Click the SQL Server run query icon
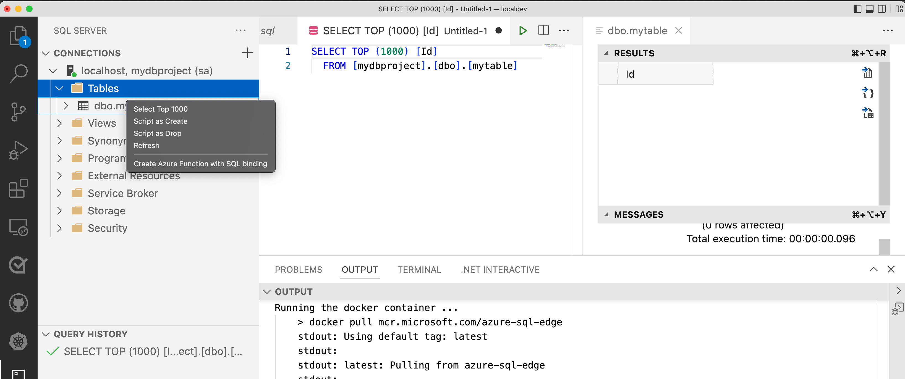 click(522, 31)
